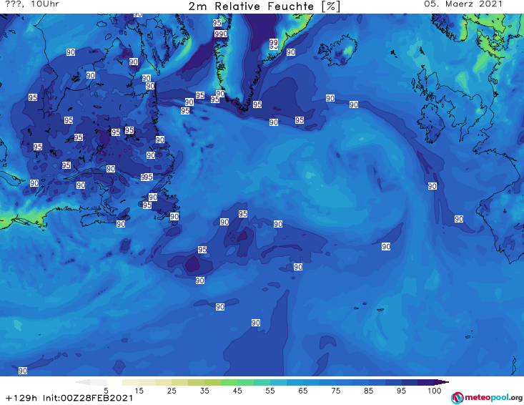The height and width of the screenshot is (405, 524).
Task: Click the date '05. Maerz 2021'
Action: point(463,4)
